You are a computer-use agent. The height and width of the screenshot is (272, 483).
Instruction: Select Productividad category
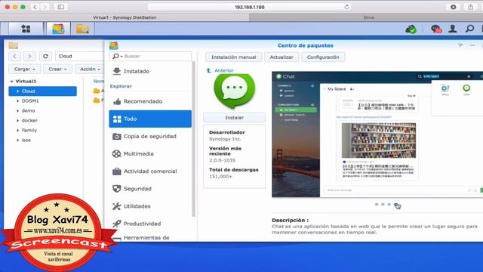click(x=150, y=224)
